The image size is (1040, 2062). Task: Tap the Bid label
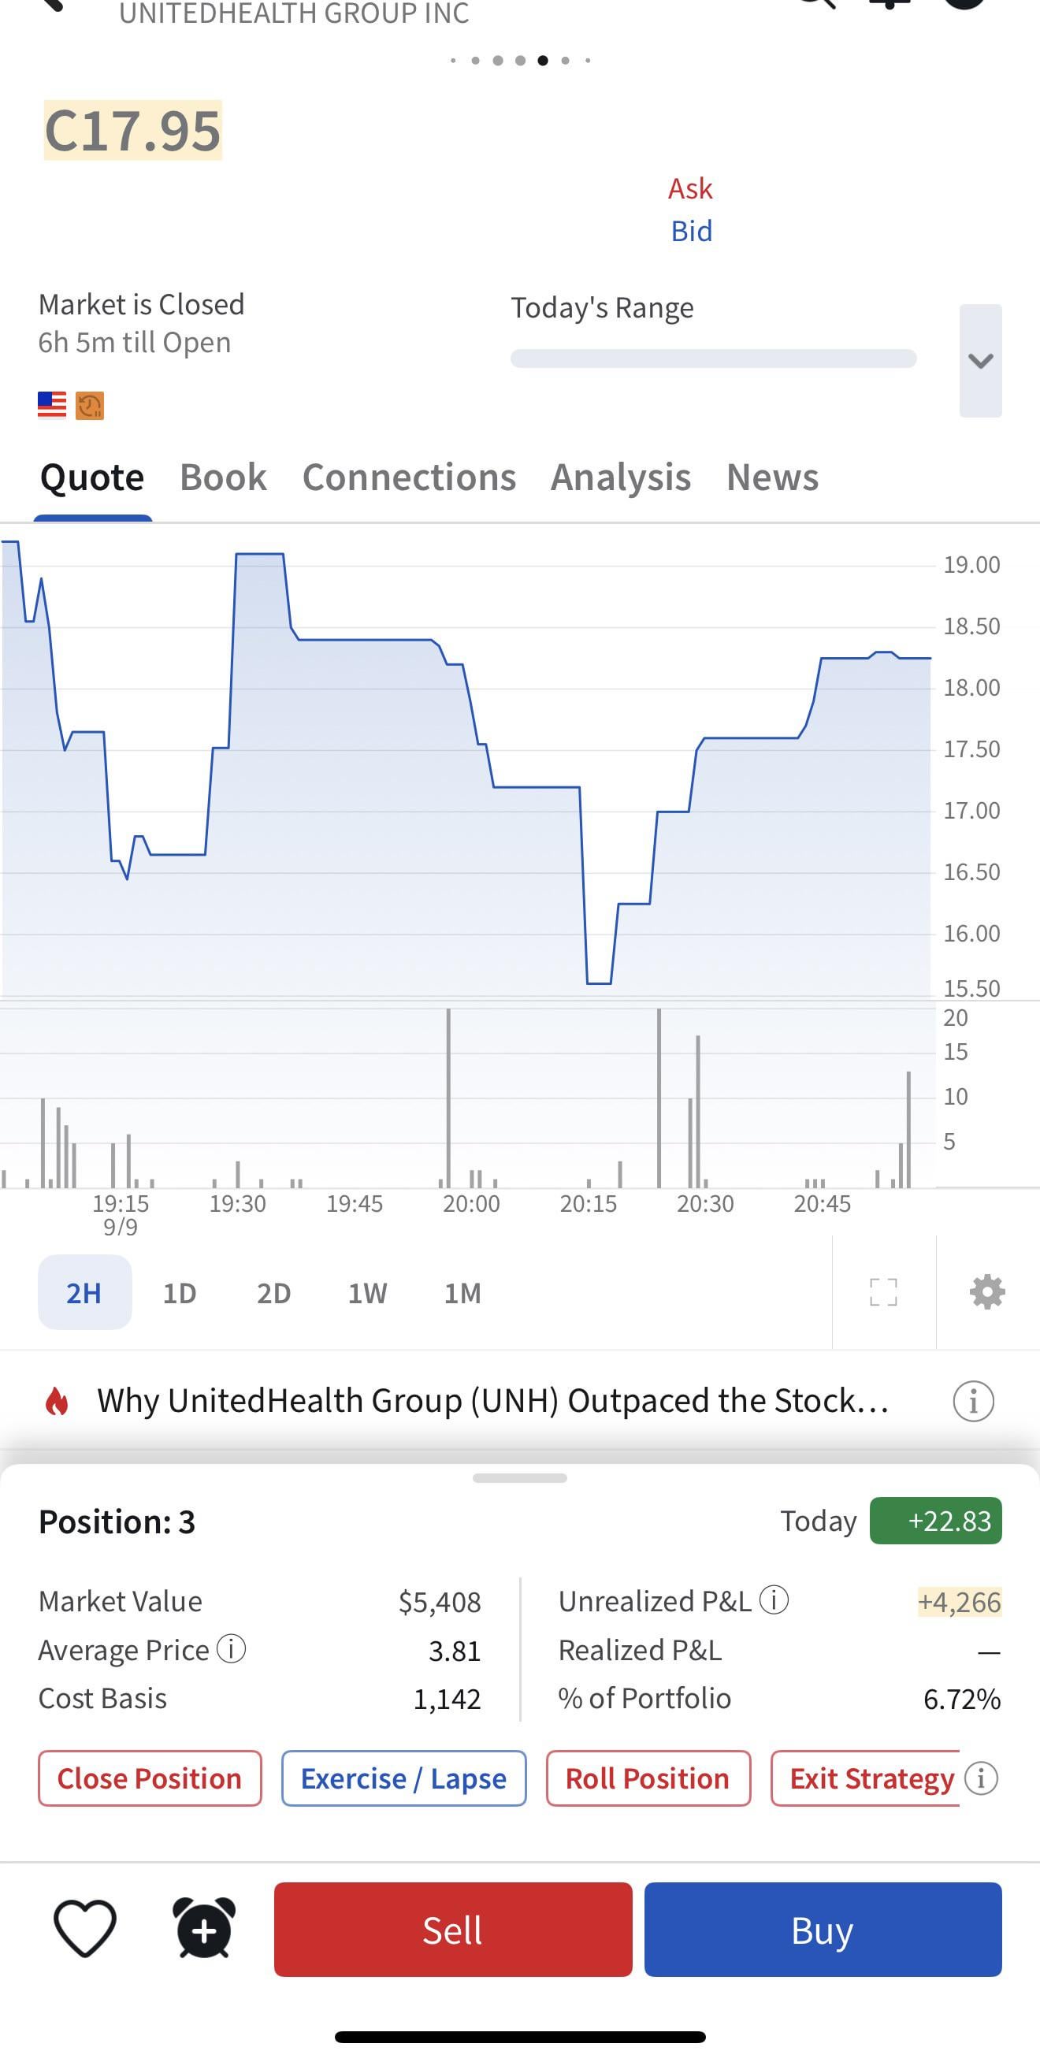pyautogui.click(x=692, y=232)
